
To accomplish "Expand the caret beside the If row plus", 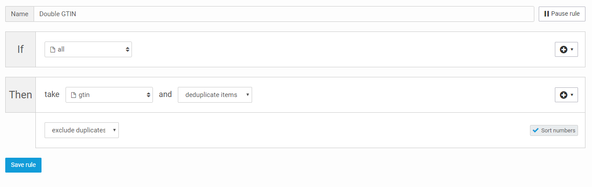I will coord(572,49).
